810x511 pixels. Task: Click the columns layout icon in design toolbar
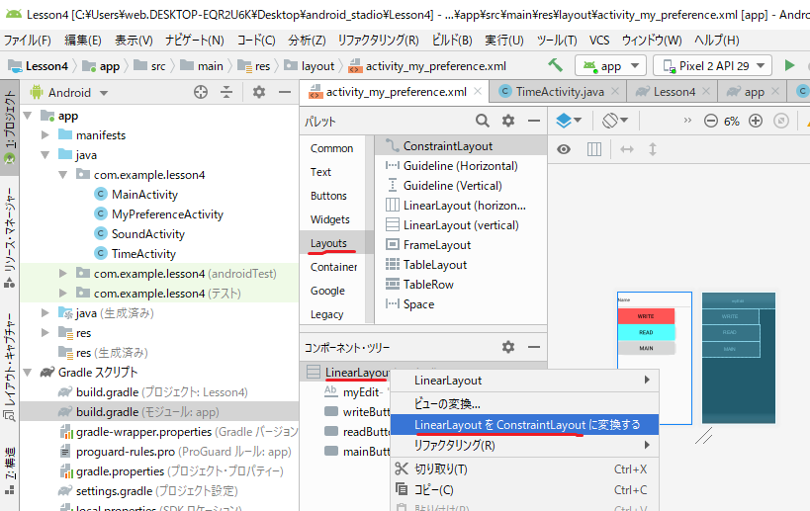[594, 149]
